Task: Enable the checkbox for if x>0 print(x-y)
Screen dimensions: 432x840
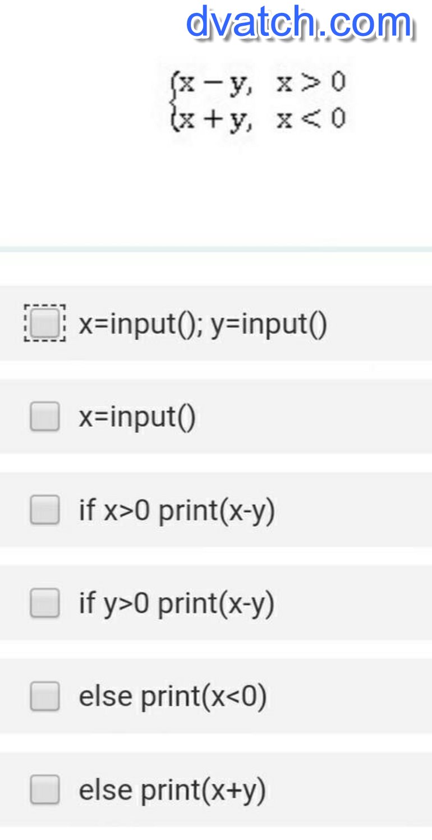Action: pos(45,510)
